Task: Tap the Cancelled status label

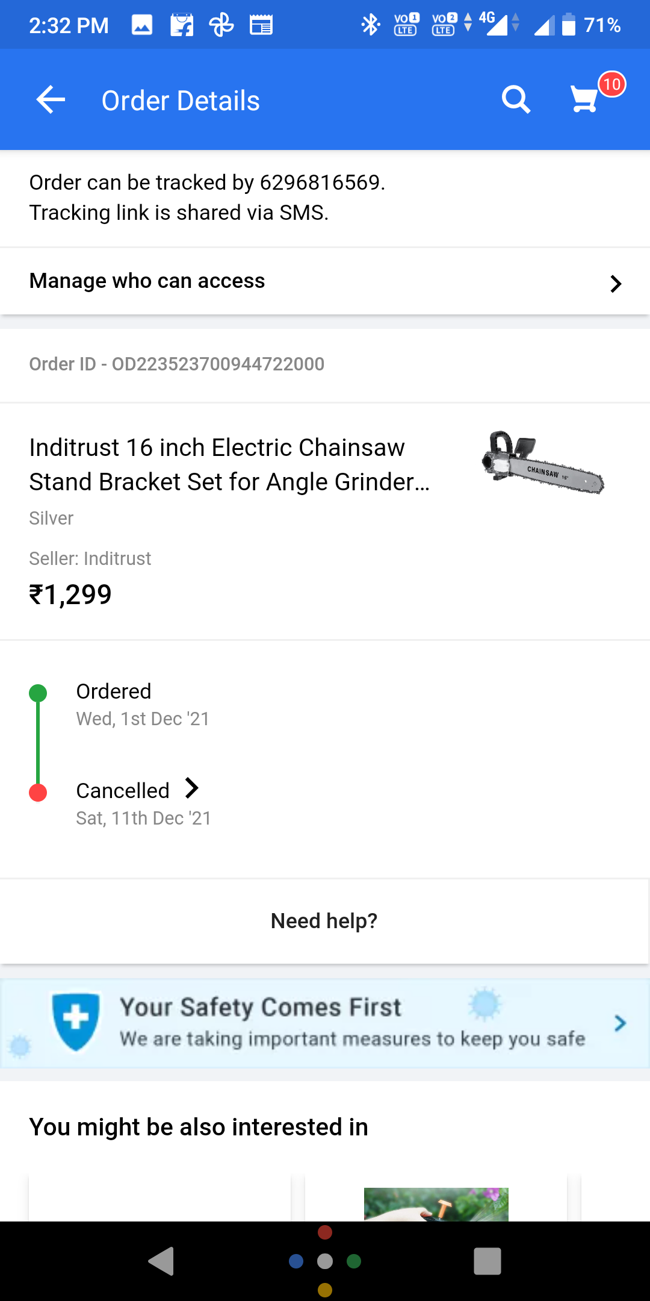Action: tap(123, 791)
